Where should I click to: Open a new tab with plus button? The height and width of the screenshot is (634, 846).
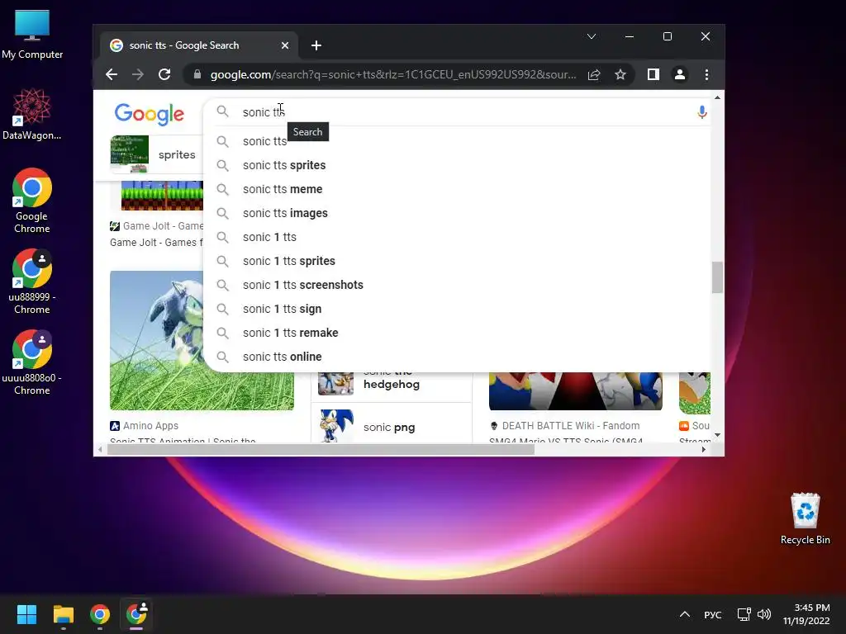pos(316,46)
